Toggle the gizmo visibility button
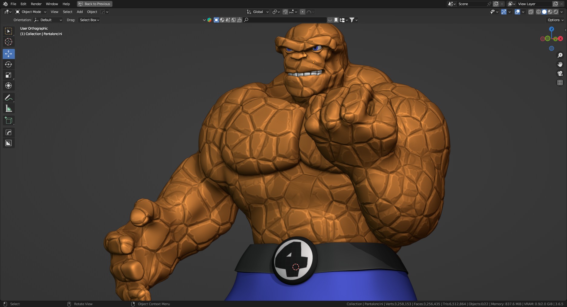The height and width of the screenshot is (307, 567). [x=503, y=12]
